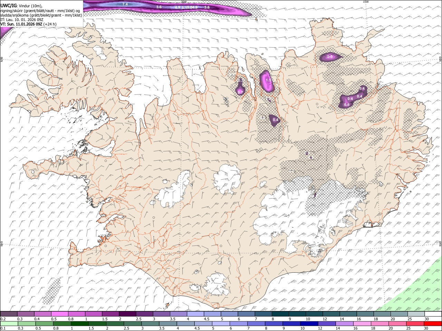Screen dimensions: 442x331
Task: Pick the bottom legend row 9 blue swatch
Action: point(292,323)
